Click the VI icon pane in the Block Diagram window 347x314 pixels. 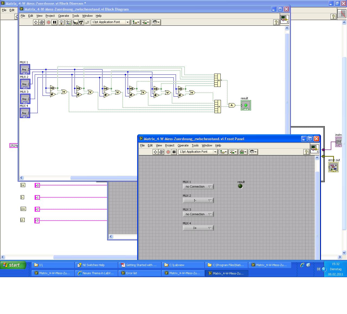coord(284,19)
